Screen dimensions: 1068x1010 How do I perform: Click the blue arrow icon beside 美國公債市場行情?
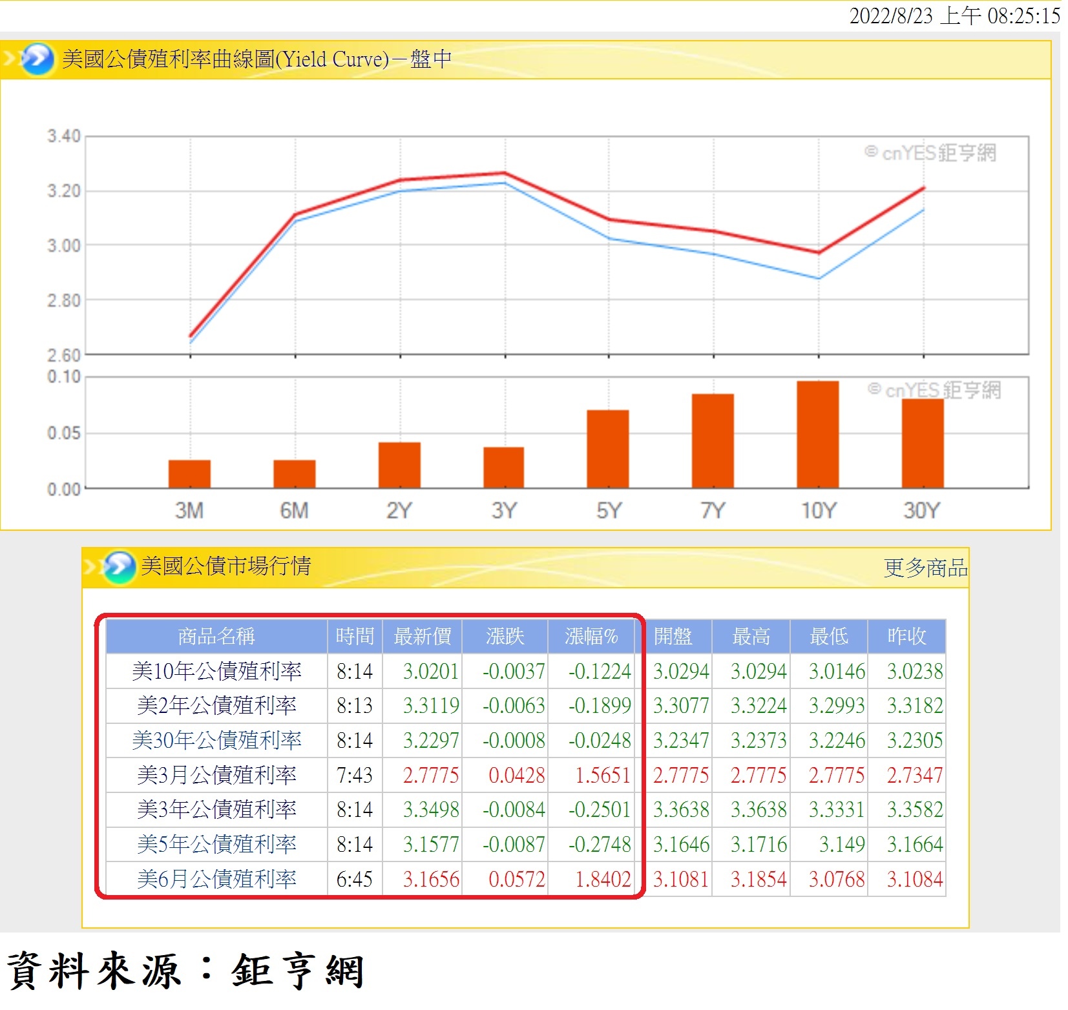119,567
